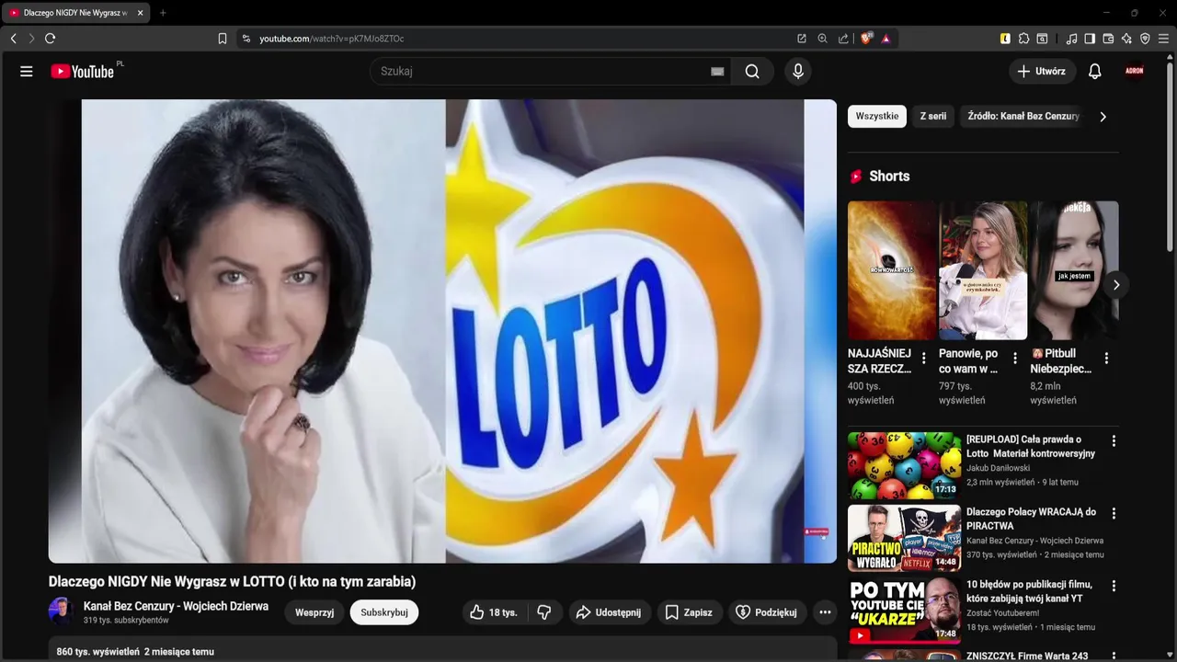
Task: Open 'Dlaczego Polacy WRACAJĄ do PIRACTWA' title
Action: (1031, 519)
